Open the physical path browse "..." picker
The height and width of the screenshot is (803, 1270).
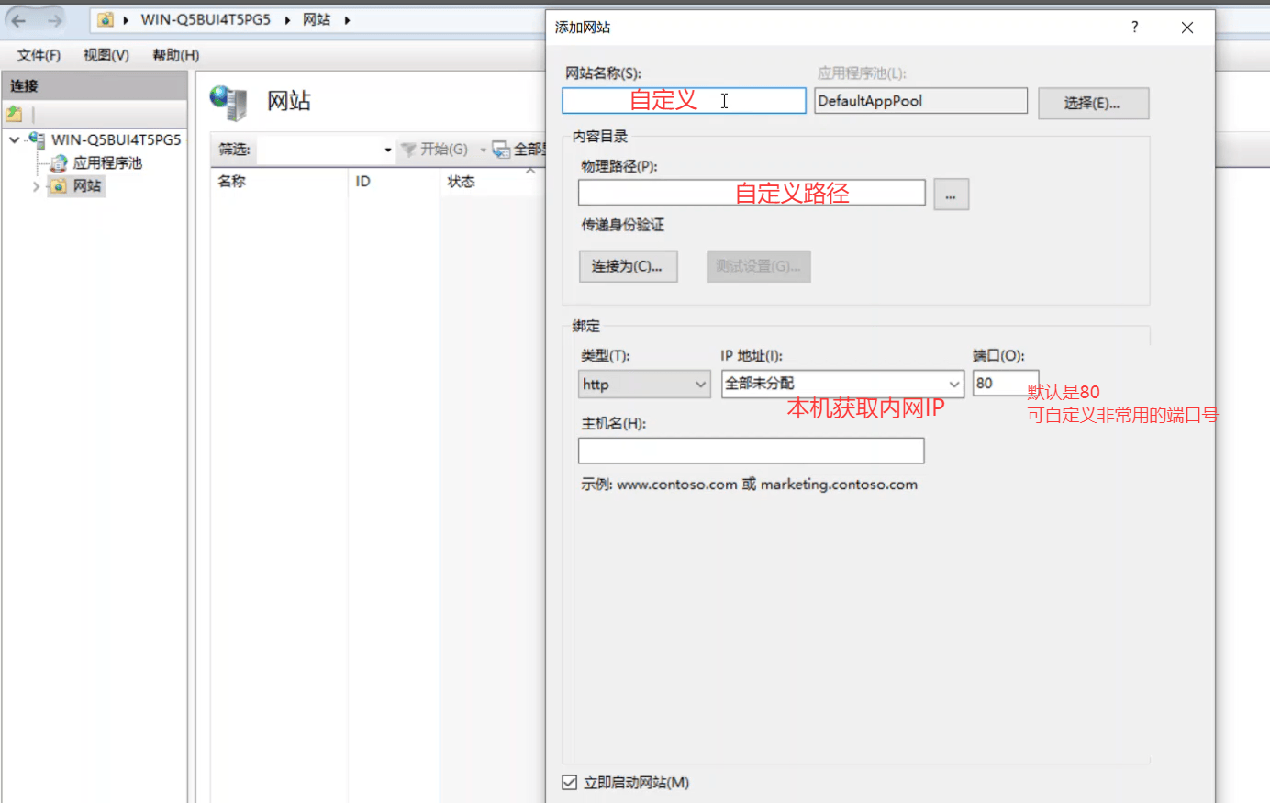tap(951, 194)
